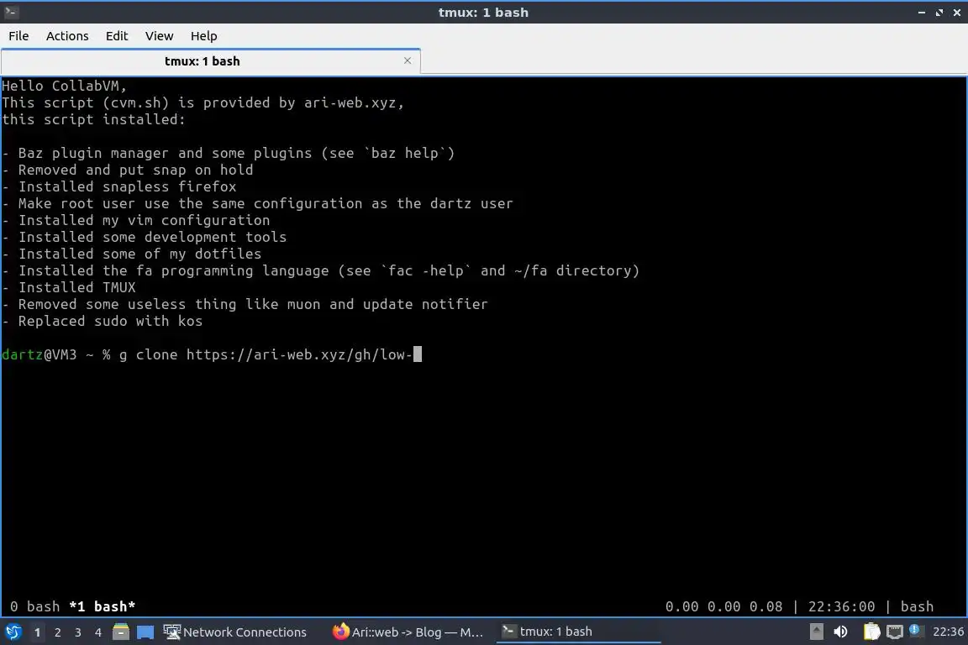Viewport: 968px width, 645px height.
Task: Close the terminal window
Action: click(x=957, y=13)
